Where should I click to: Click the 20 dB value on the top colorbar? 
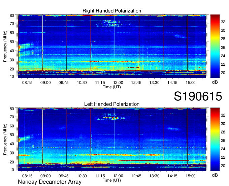(223, 73)
